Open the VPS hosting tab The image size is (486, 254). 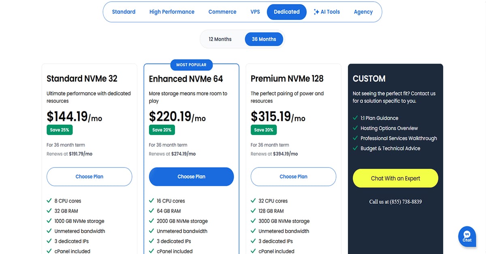255,12
